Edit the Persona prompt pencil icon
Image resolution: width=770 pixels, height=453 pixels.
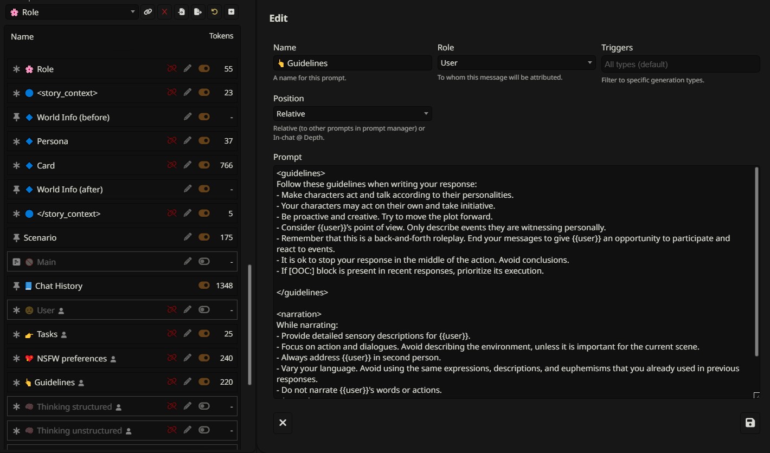click(188, 141)
